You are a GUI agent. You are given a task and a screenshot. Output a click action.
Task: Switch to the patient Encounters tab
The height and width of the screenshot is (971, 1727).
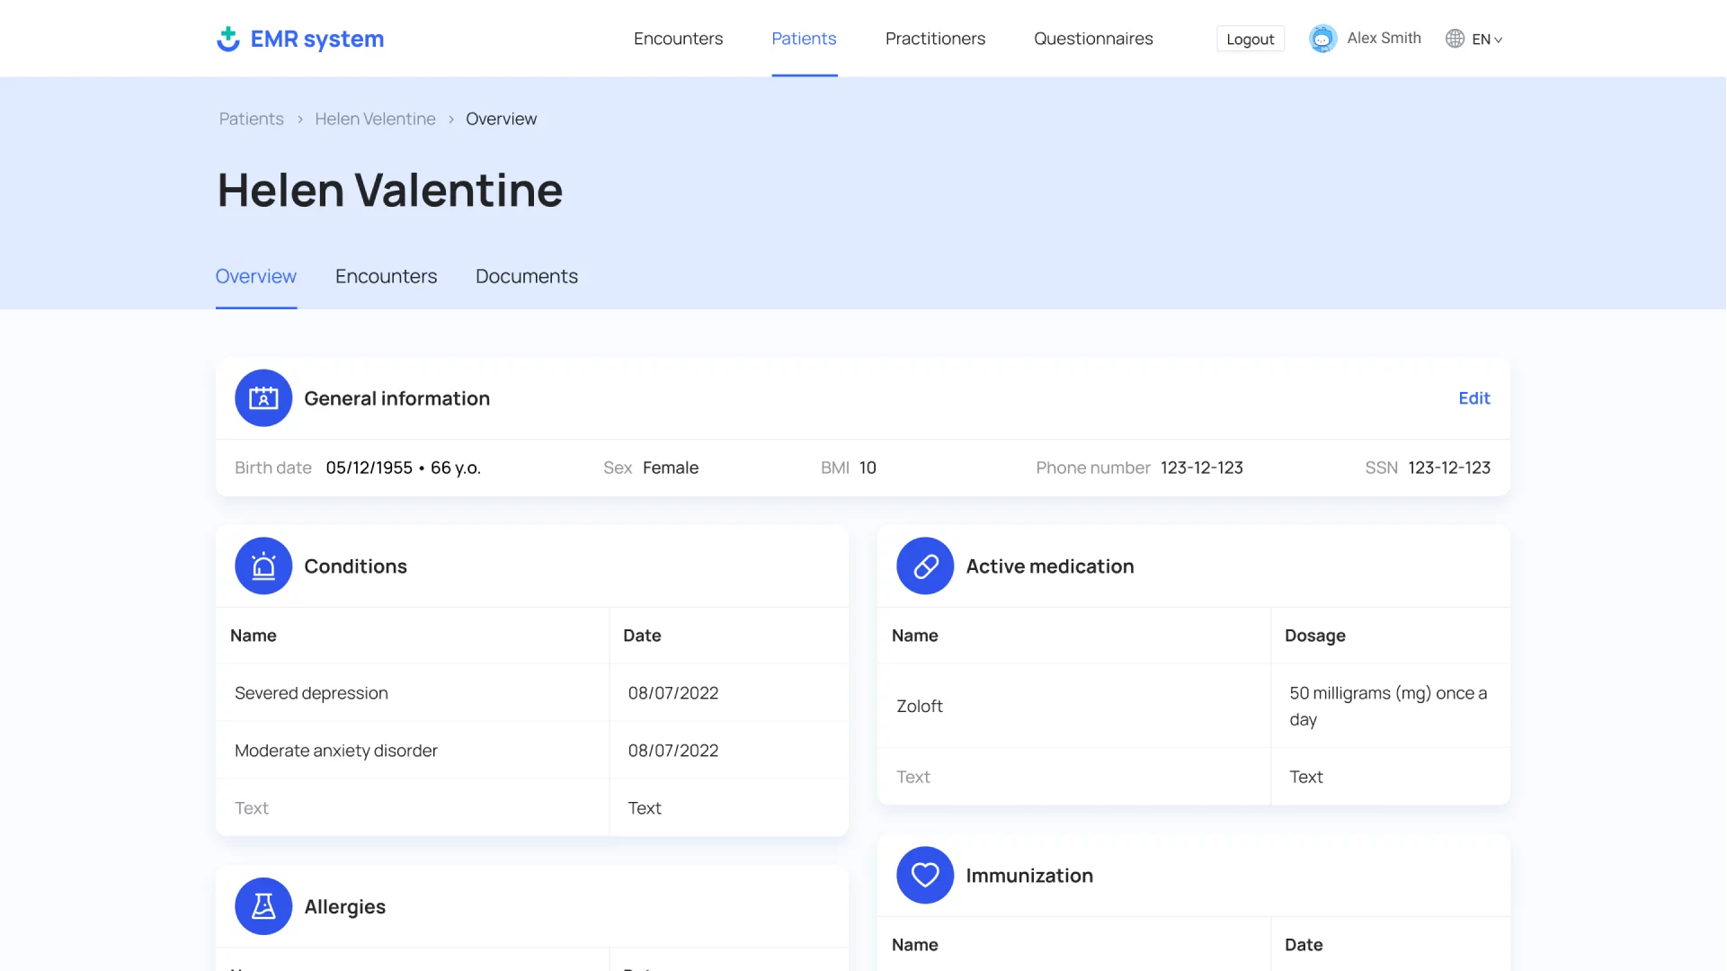pos(387,277)
